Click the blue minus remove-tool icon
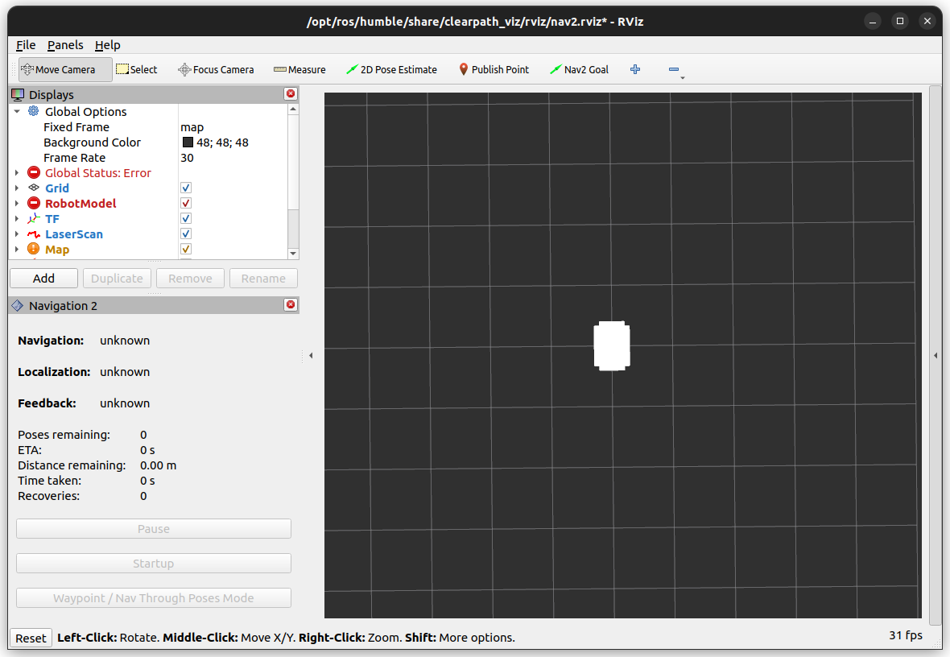 tap(674, 69)
